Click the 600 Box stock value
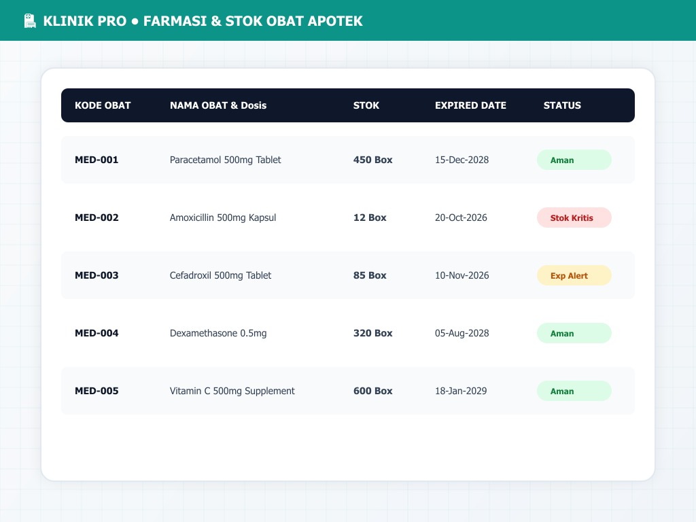This screenshot has height=522, width=696. click(x=373, y=391)
